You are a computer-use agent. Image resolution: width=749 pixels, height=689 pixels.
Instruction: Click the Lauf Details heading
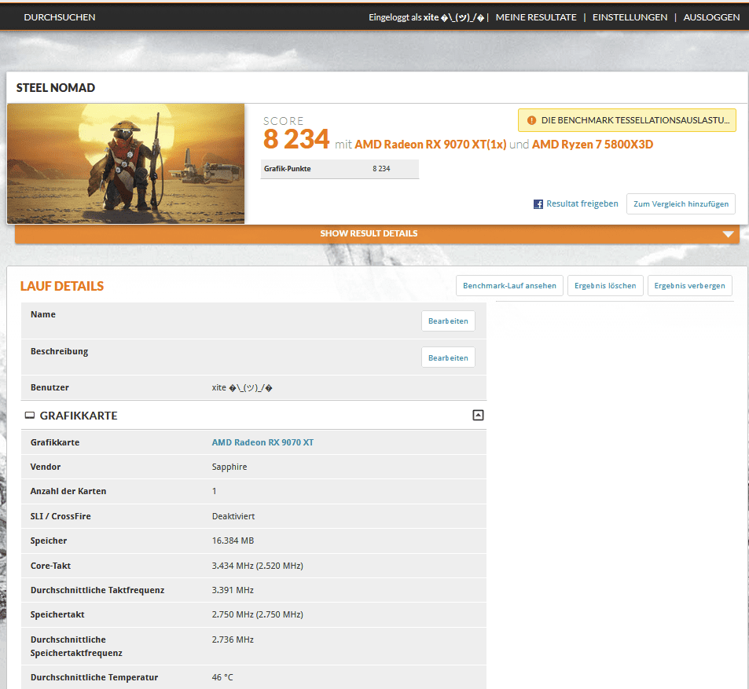[x=62, y=286]
